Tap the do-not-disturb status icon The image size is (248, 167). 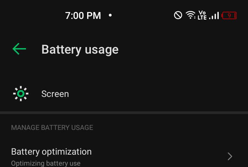[x=178, y=15]
